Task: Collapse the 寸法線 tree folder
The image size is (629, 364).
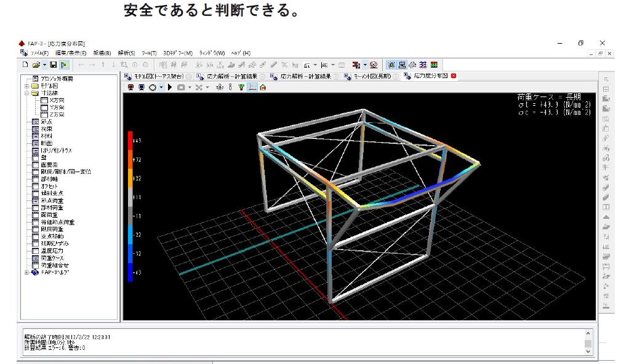Action: [x=26, y=93]
